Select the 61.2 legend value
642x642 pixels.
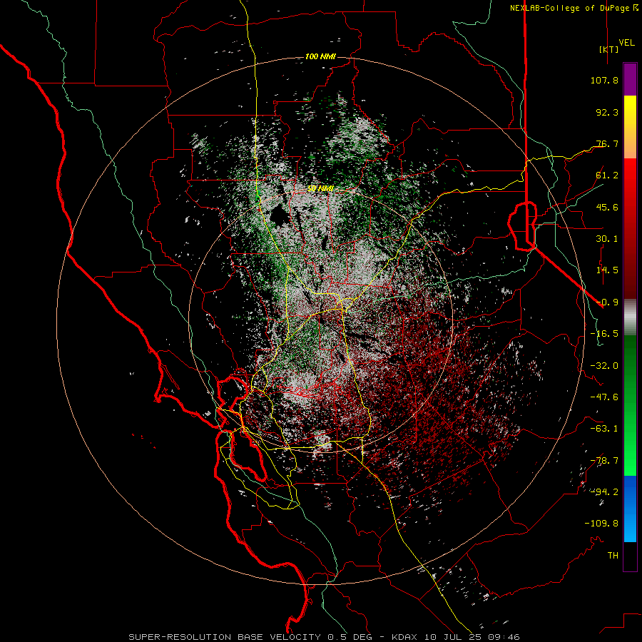607,175
